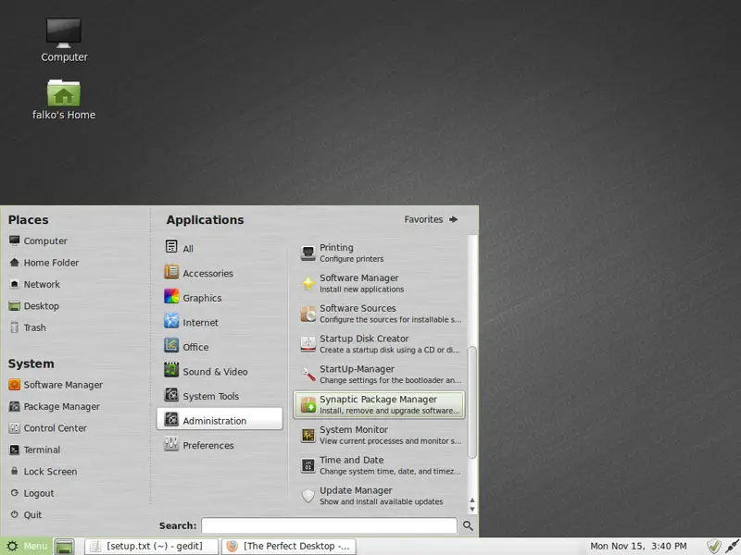Image resolution: width=741 pixels, height=555 pixels.
Task: Launch StartUp-Manager bootloader settings
Action: click(379, 375)
